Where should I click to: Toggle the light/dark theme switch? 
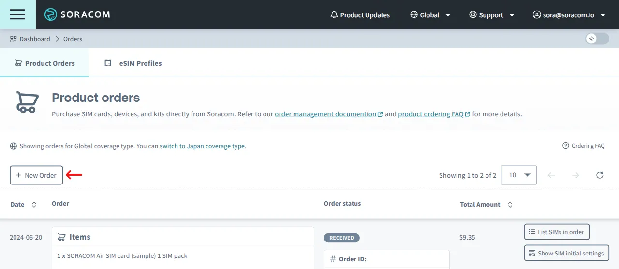tap(597, 39)
